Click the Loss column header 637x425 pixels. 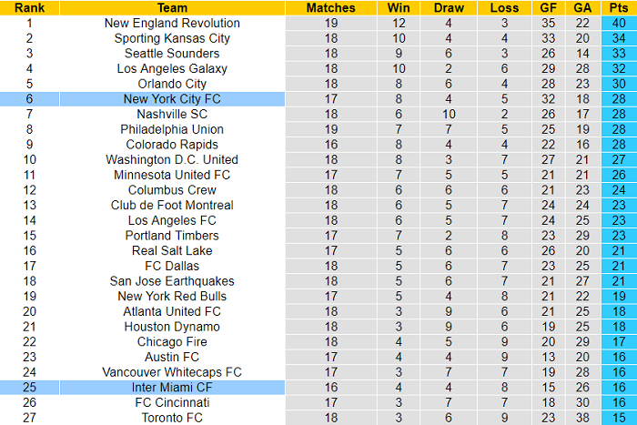(503, 7)
